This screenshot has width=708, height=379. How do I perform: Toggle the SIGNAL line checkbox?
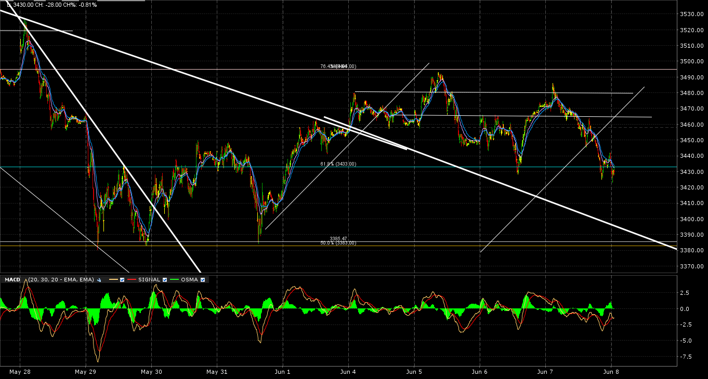pos(165,280)
